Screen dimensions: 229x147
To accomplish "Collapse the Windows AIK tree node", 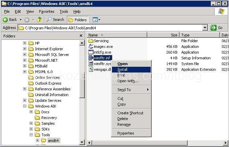I will [25, 106].
